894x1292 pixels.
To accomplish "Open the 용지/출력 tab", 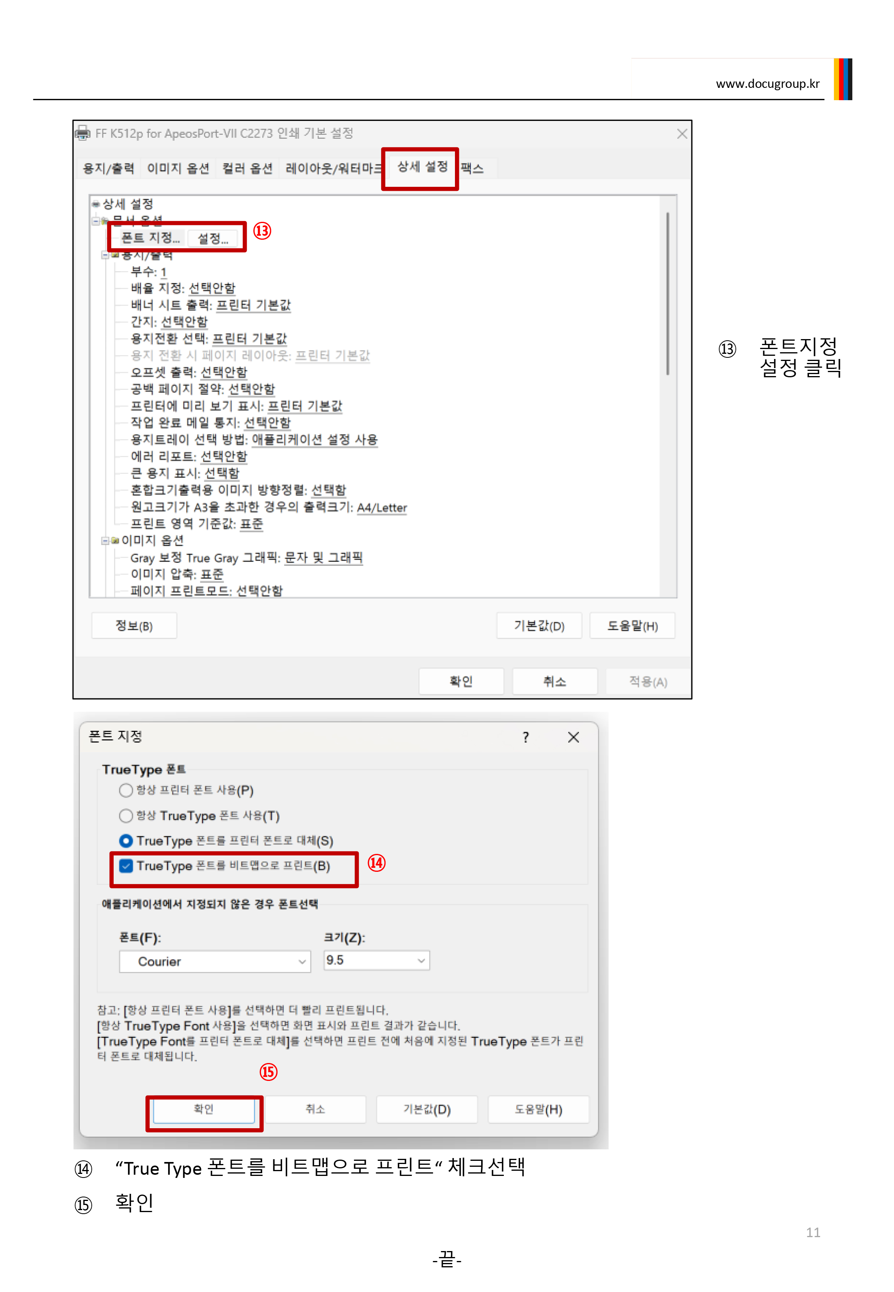I will [x=108, y=168].
